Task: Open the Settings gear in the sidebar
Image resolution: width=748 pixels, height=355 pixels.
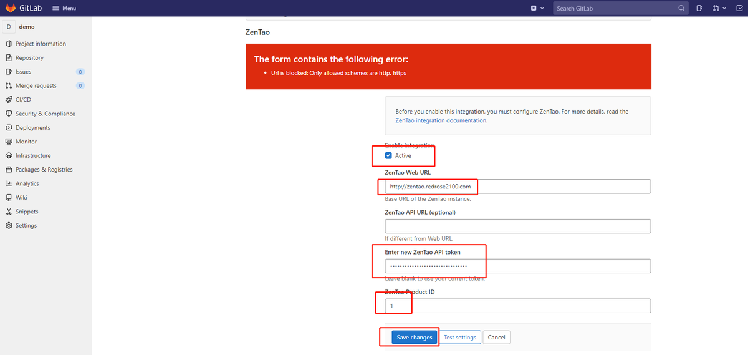Action: pyautogui.click(x=9, y=225)
